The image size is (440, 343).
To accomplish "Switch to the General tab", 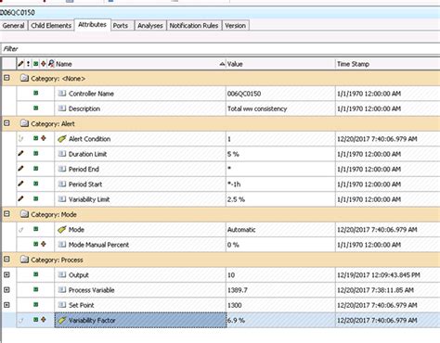I will click(x=13, y=26).
